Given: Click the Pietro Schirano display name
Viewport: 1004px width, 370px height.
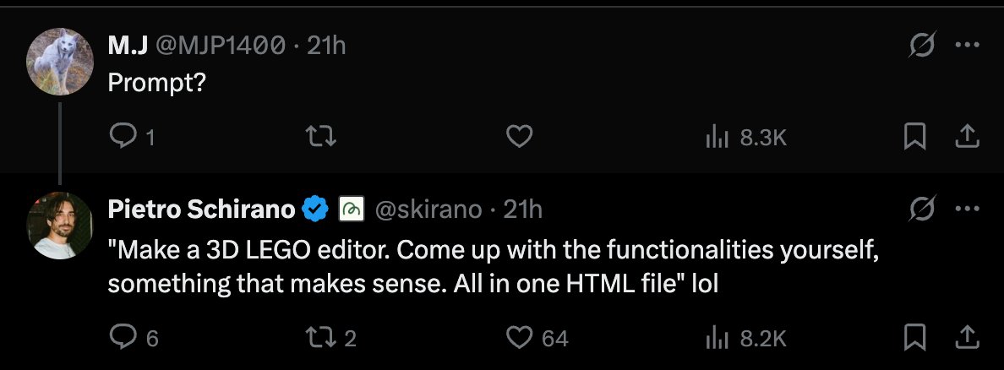Looking at the screenshot, I should [x=201, y=209].
